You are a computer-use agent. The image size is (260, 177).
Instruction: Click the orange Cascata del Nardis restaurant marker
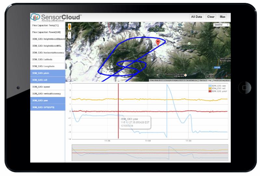[x=185, y=75]
